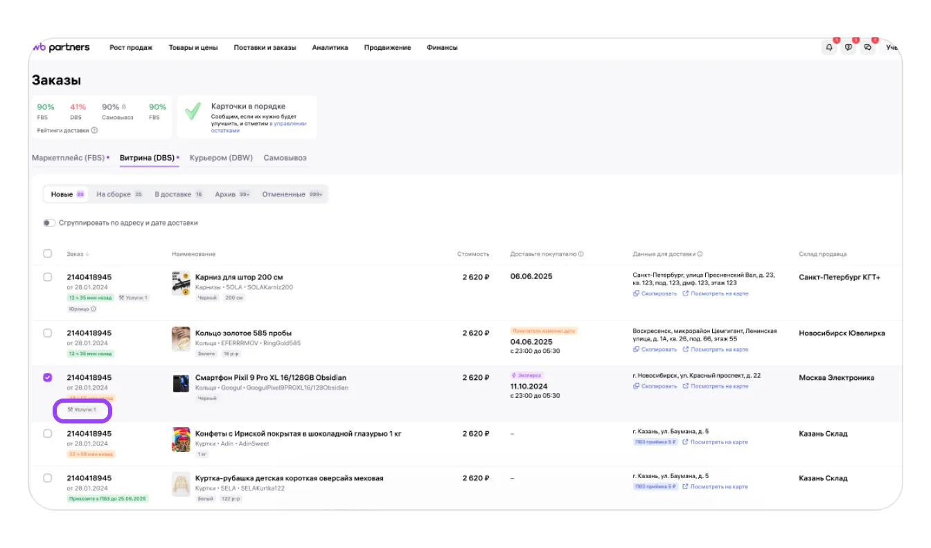
Task: Select the Карниз для штор order checkbox
Action: [48, 277]
